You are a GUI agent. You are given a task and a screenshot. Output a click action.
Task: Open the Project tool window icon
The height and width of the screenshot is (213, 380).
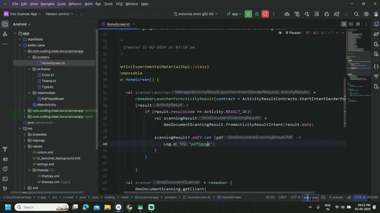pos(5,24)
